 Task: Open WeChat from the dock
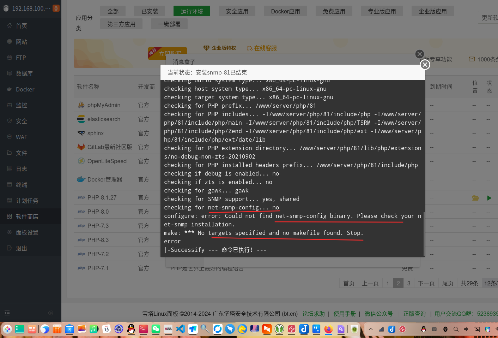coord(156,329)
